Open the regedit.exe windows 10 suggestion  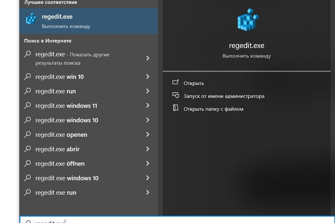(67, 120)
